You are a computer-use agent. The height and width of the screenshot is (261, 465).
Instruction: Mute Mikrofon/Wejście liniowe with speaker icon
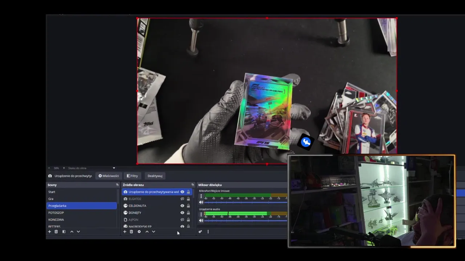(x=201, y=202)
